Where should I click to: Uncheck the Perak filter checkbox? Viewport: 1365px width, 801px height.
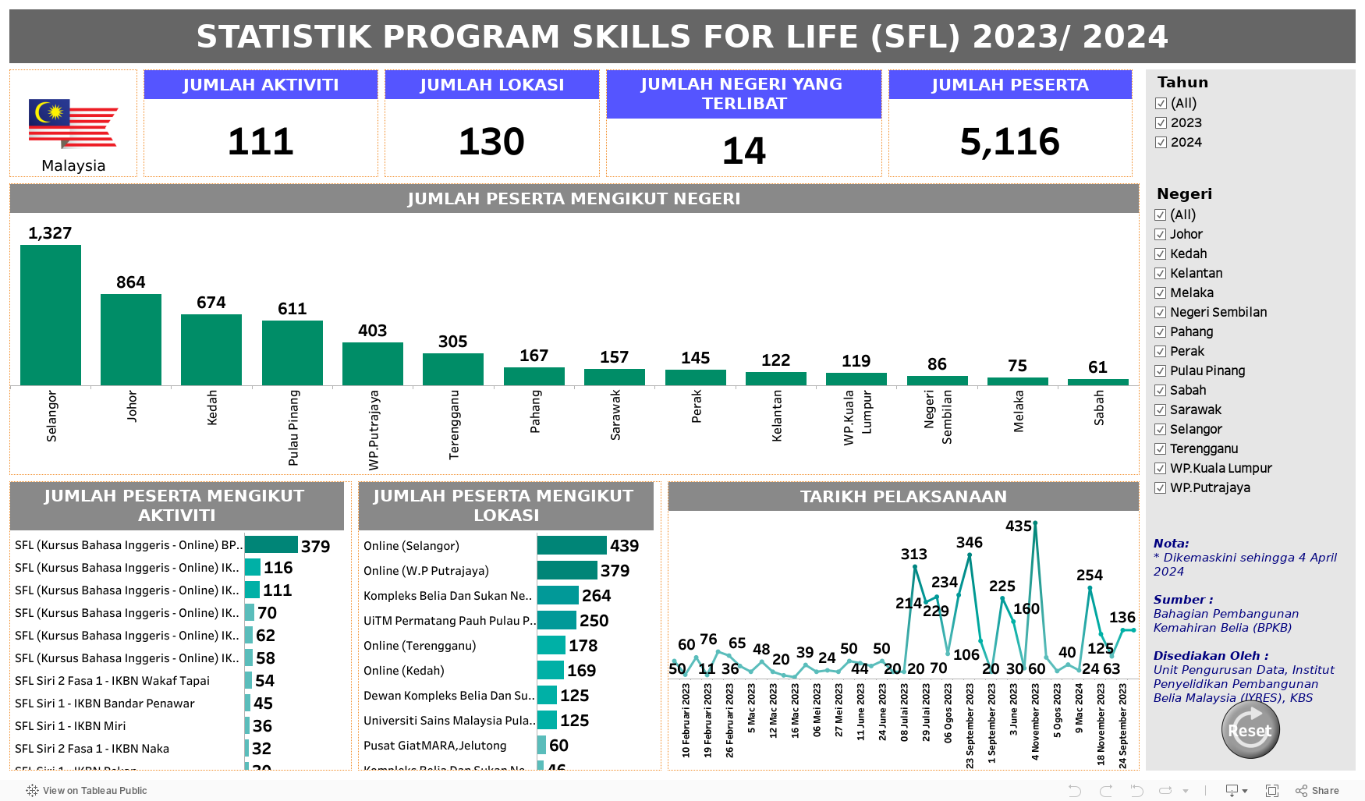point(1161,351)
